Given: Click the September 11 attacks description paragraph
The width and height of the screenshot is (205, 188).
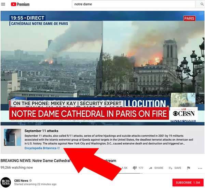Looking at the screenshot, I should pos(109,140).
